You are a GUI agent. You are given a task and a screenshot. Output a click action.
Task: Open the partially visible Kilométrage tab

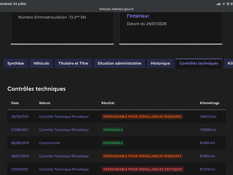tap(229, 63)
